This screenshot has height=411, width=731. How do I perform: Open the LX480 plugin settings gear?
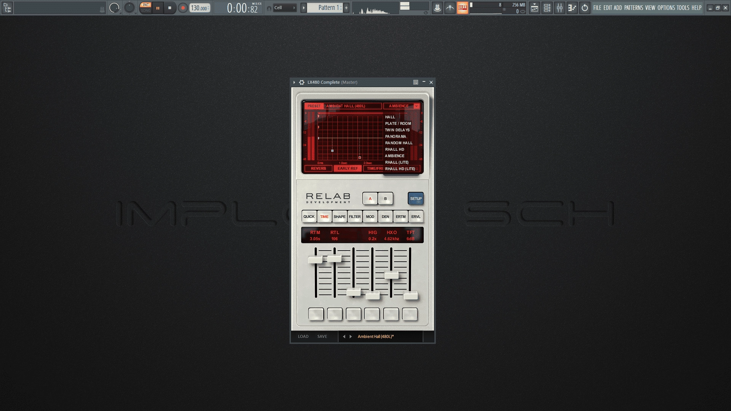[302, 82]
